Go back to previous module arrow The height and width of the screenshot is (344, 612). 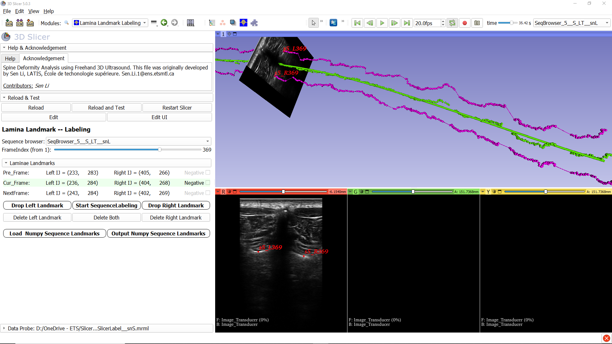click(164, 23)
